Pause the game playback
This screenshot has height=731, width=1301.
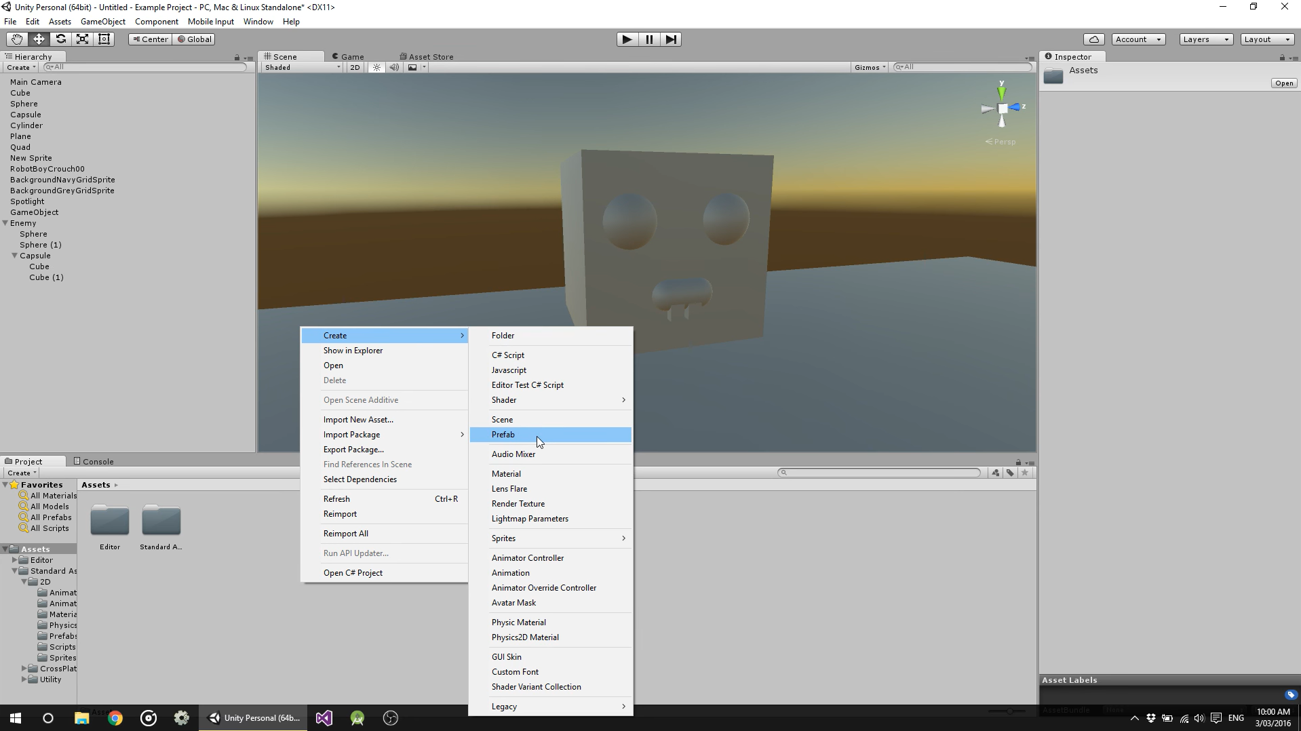pos(649,39)
